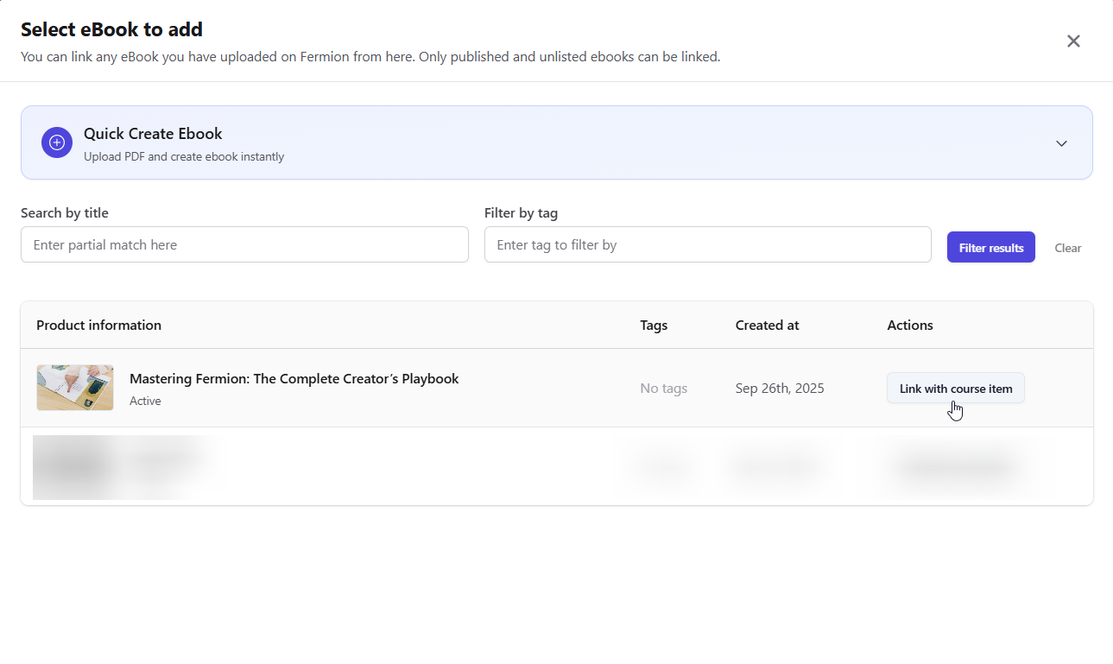Click Link with course item button
Viewport: 1113px width, 664px height.
coord(955,389)
